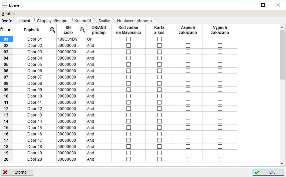Open OR/AND přístup cell for Door 01

[x=98, y=39]
